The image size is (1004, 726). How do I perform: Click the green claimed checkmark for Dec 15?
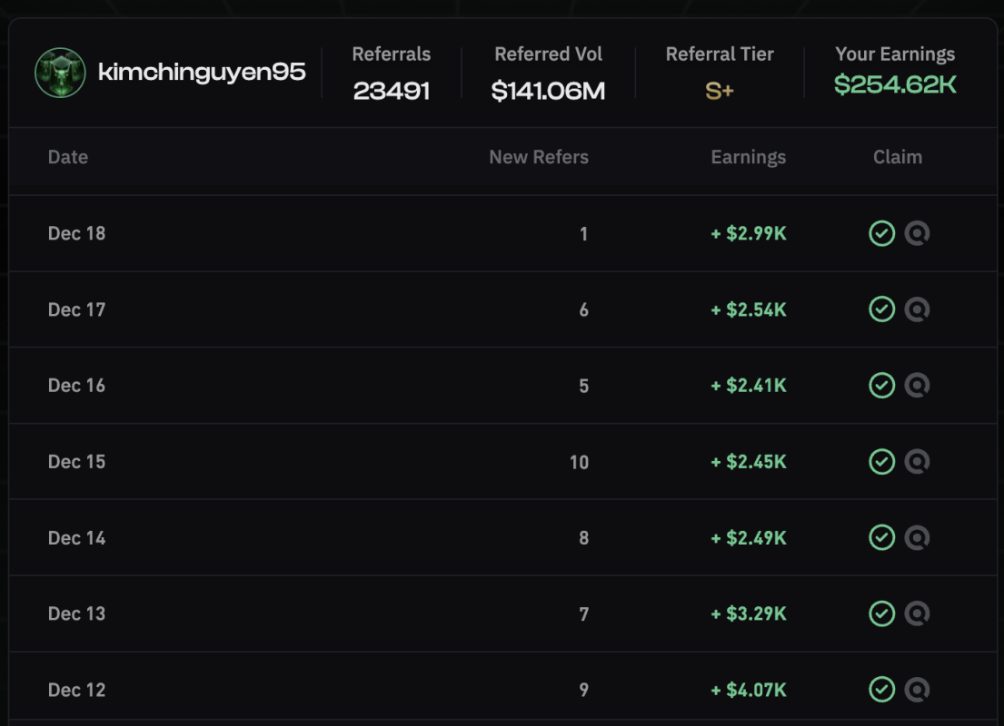pos(881,462)
